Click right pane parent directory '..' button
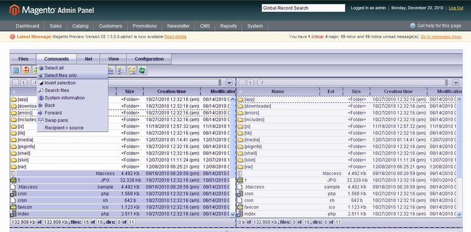 pyautogui.click(x=243, y=83)
